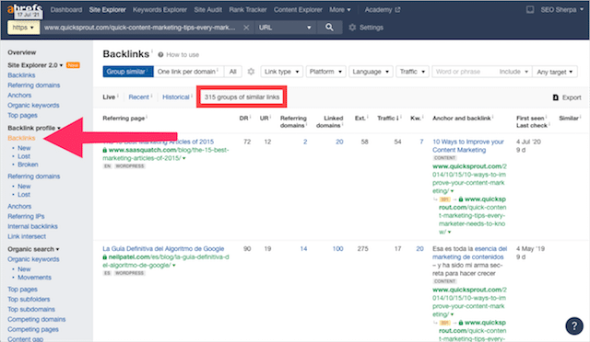The image size is (590, 342).
Task: Click keywords value 7
Action: [421, 142]
